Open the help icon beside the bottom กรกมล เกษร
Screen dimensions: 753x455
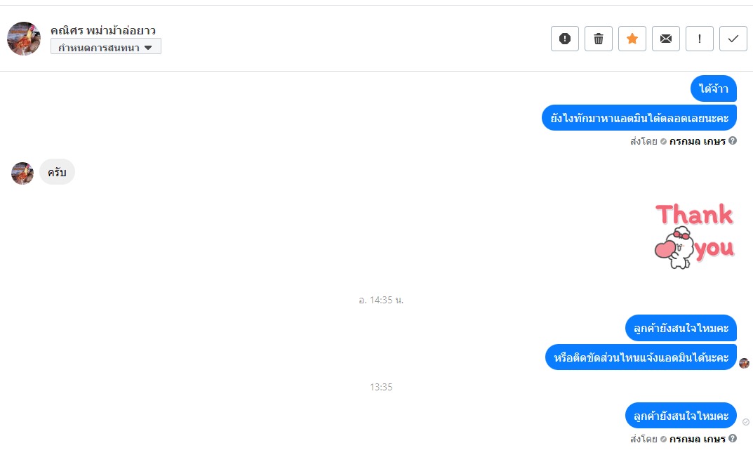(733, 438)
